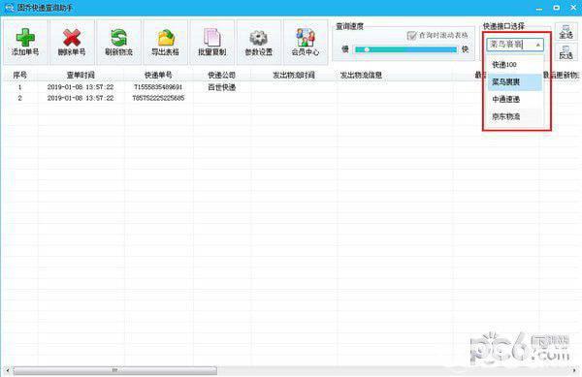Export the table via 导出表格

[x=165, y=43]
